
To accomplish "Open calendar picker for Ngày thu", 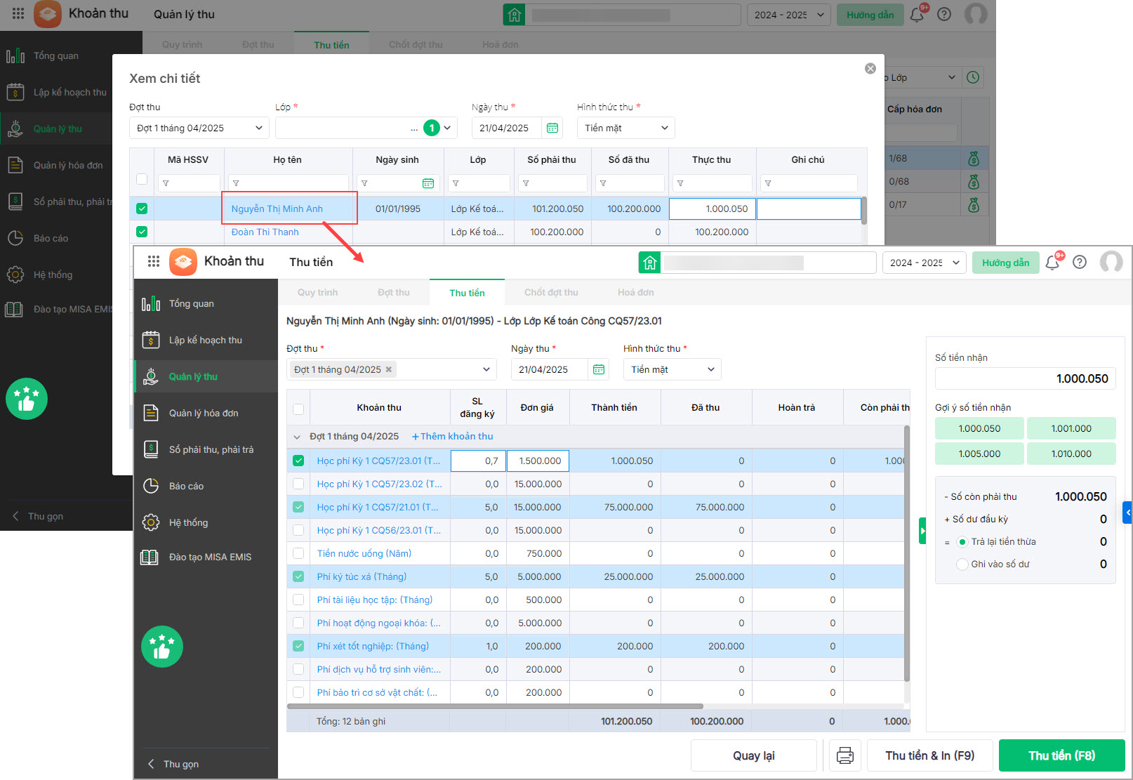I will [599, 369].
